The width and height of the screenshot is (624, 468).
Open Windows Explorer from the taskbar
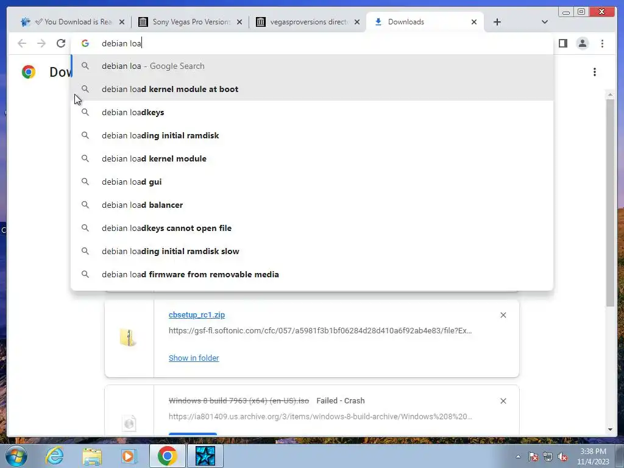click(x=91, y=456)
